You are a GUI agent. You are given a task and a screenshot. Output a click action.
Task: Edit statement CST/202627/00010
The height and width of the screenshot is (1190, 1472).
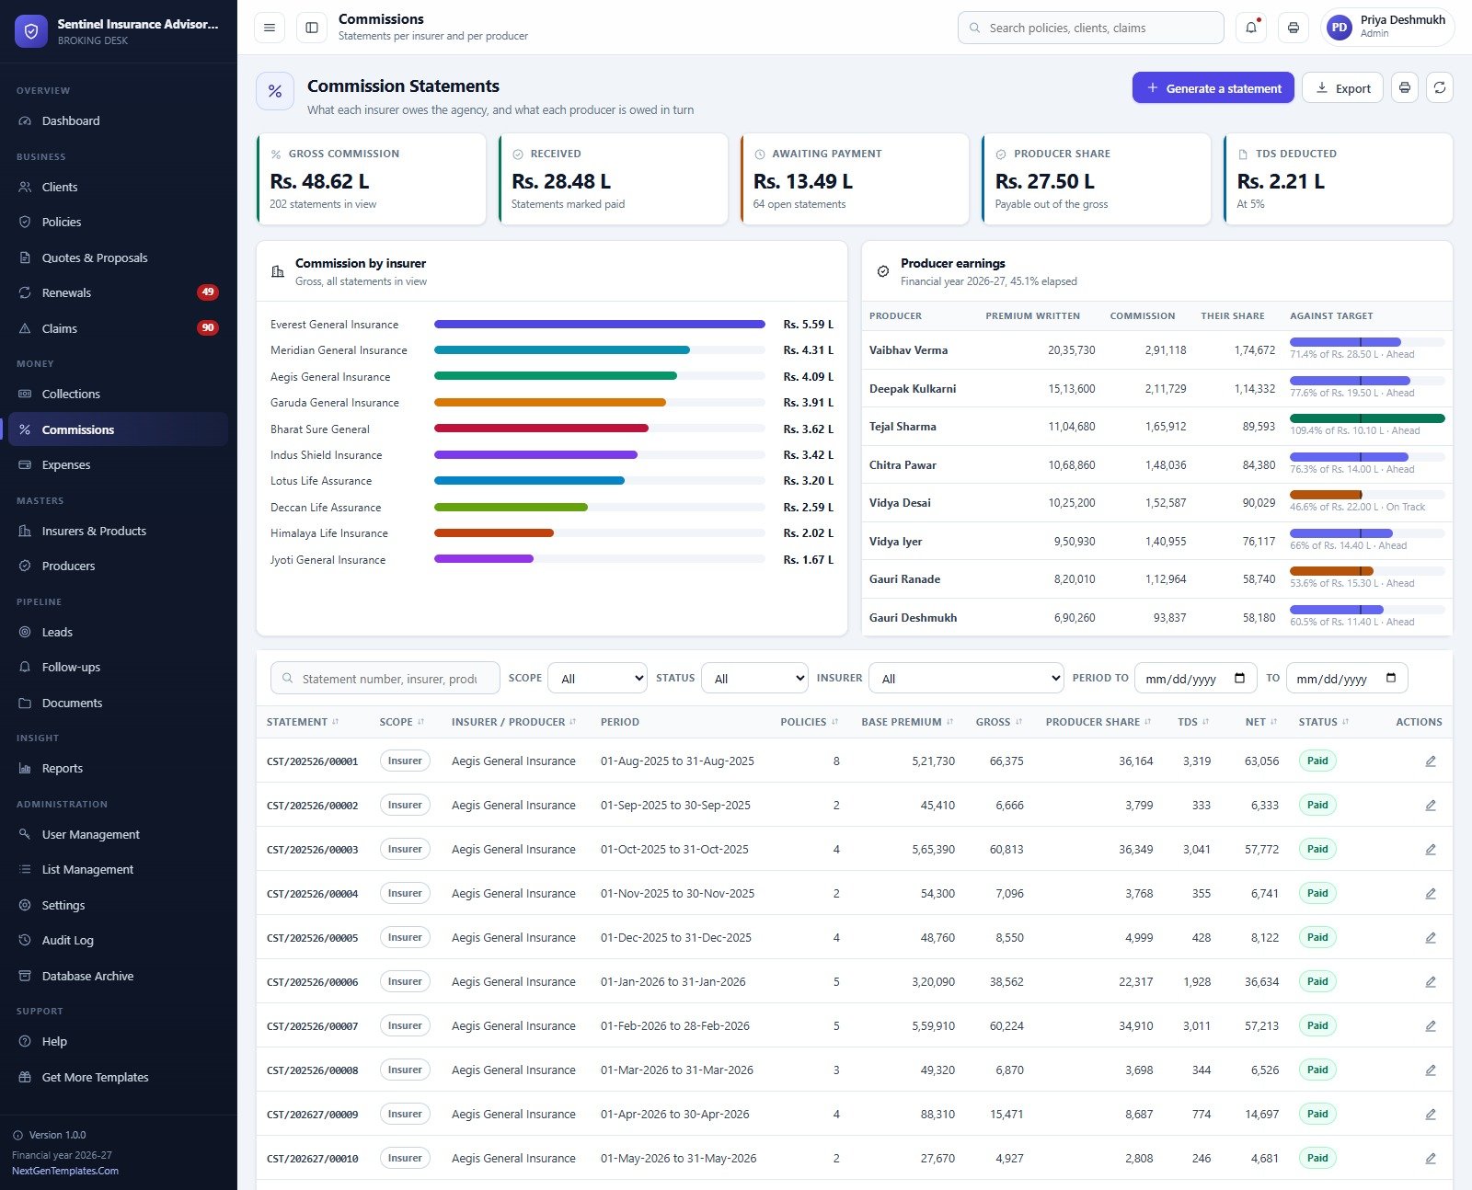(x=1431, y=1159)
